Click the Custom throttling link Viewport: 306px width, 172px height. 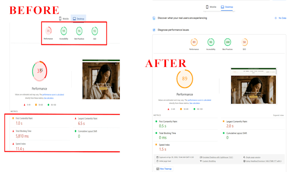[209, 161]
